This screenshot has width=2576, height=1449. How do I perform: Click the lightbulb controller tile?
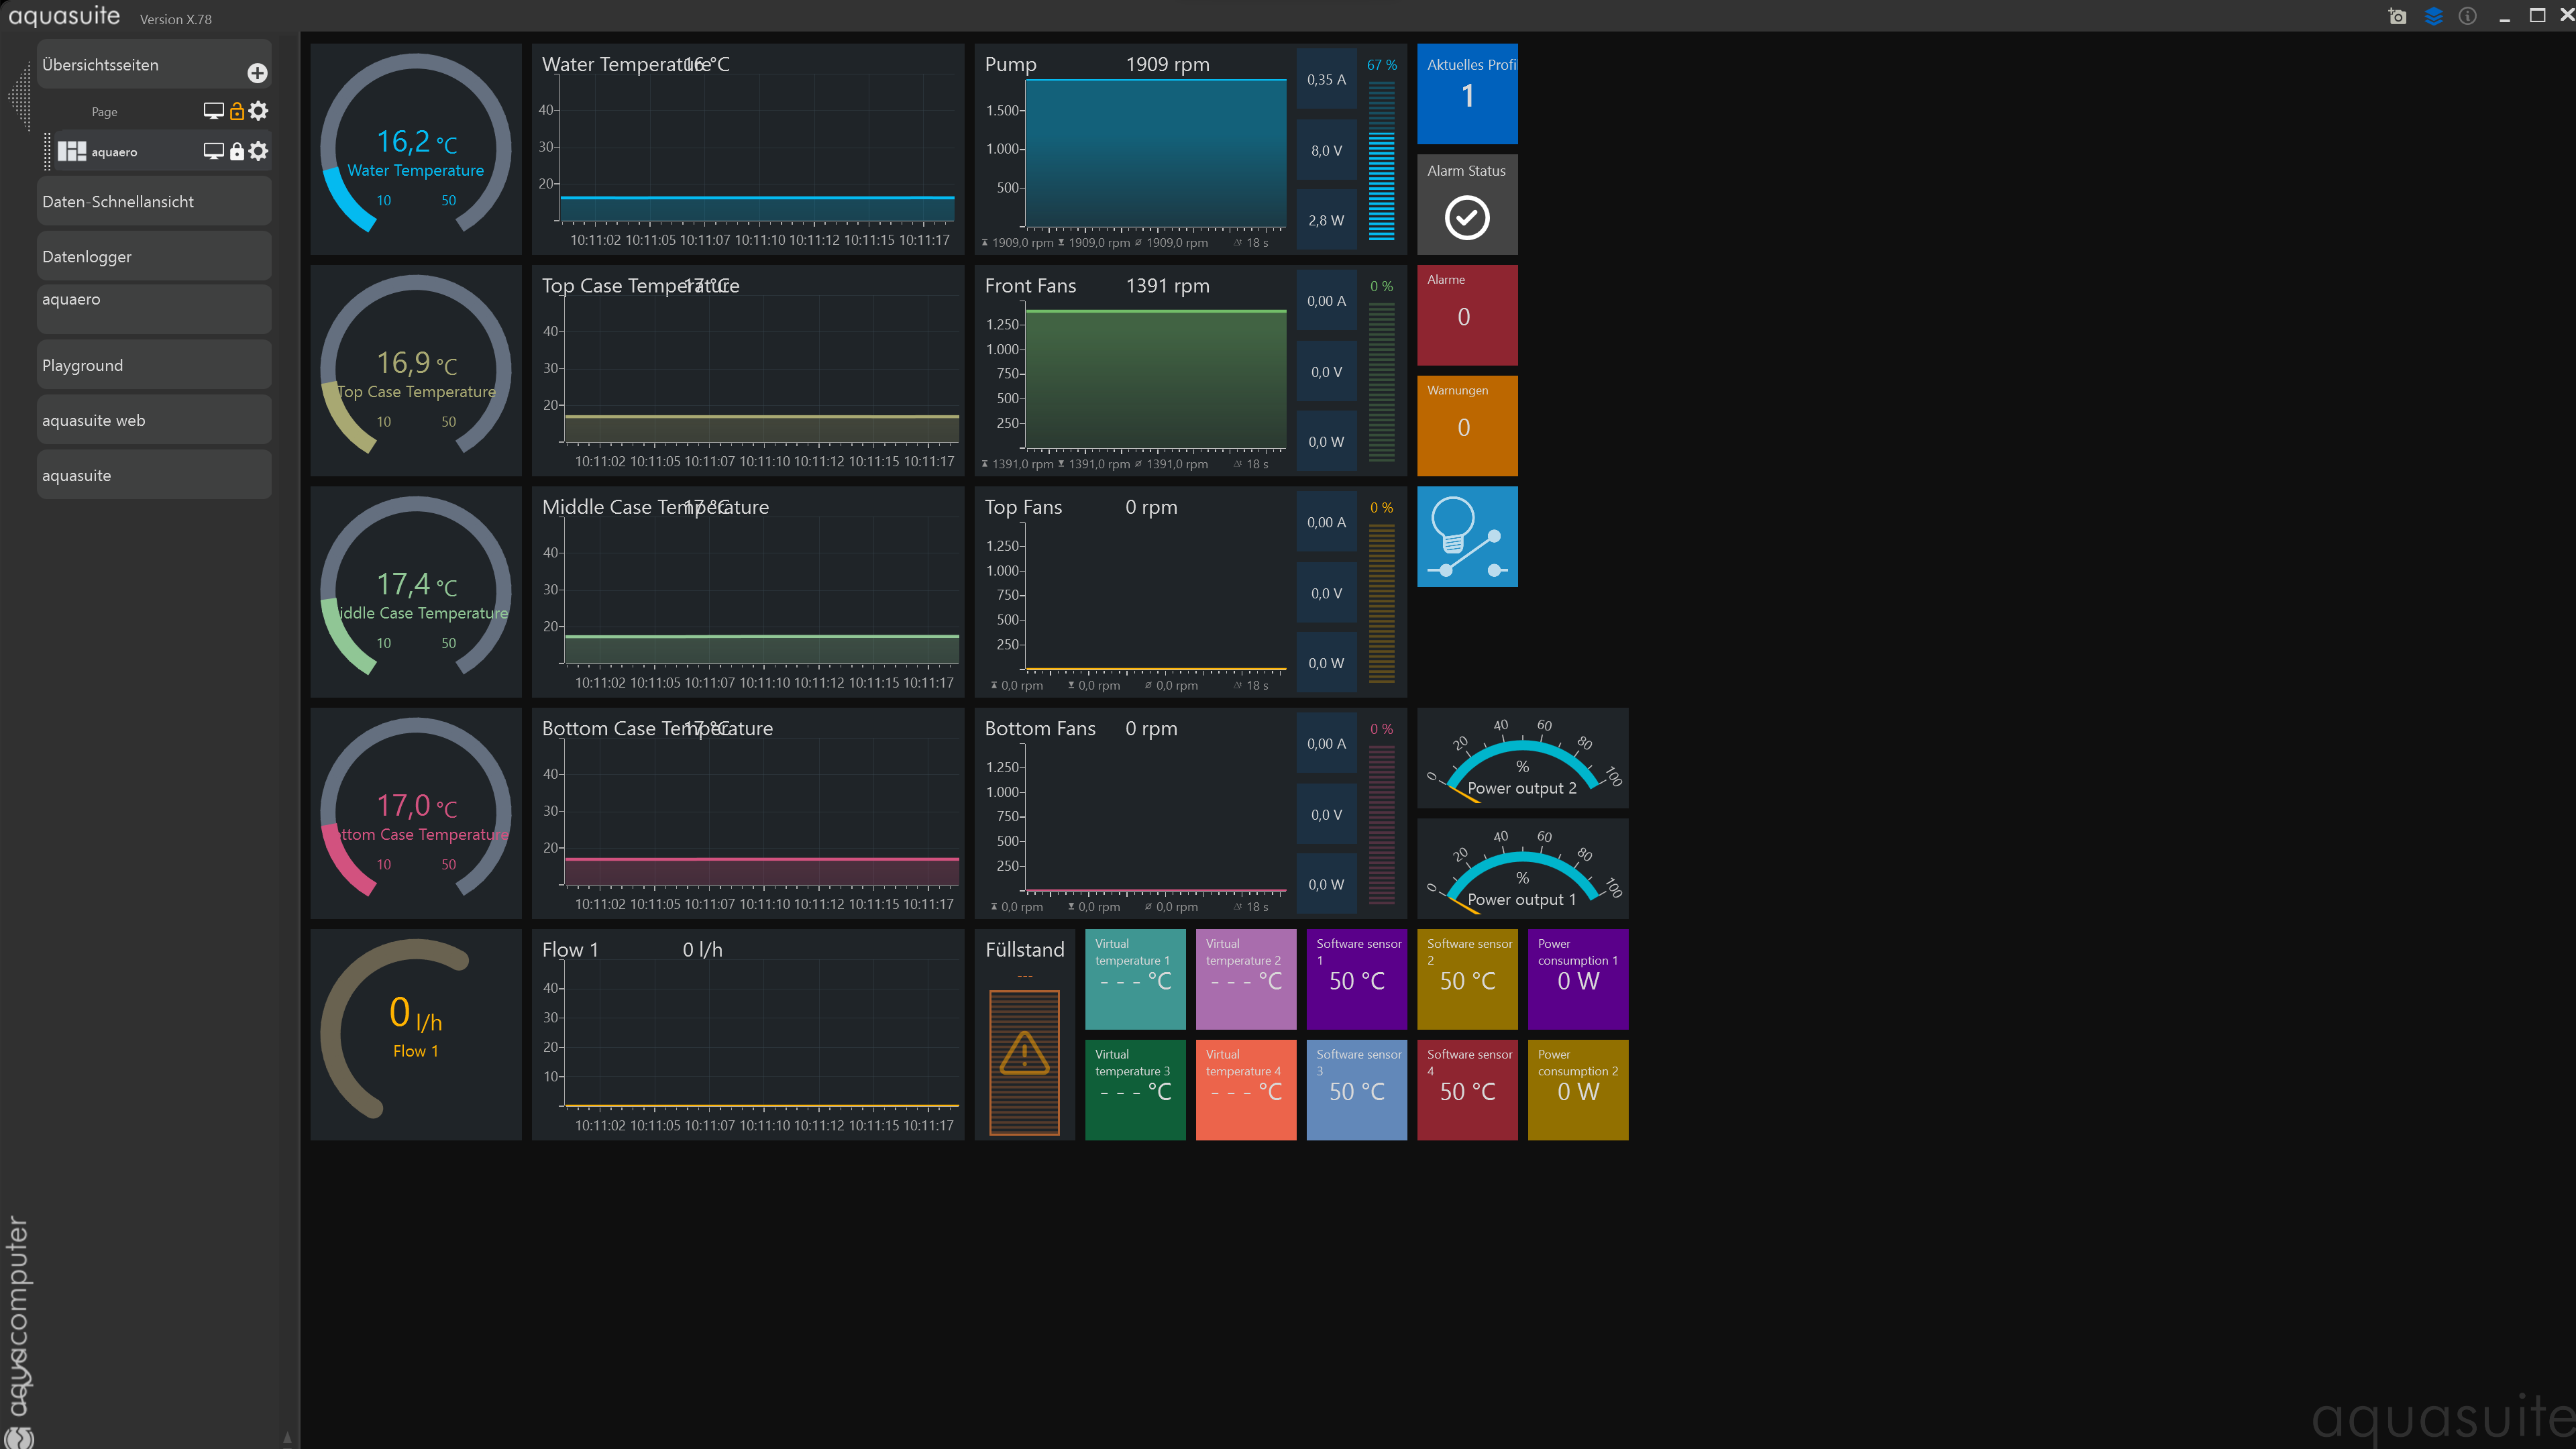coord(1466,537)
